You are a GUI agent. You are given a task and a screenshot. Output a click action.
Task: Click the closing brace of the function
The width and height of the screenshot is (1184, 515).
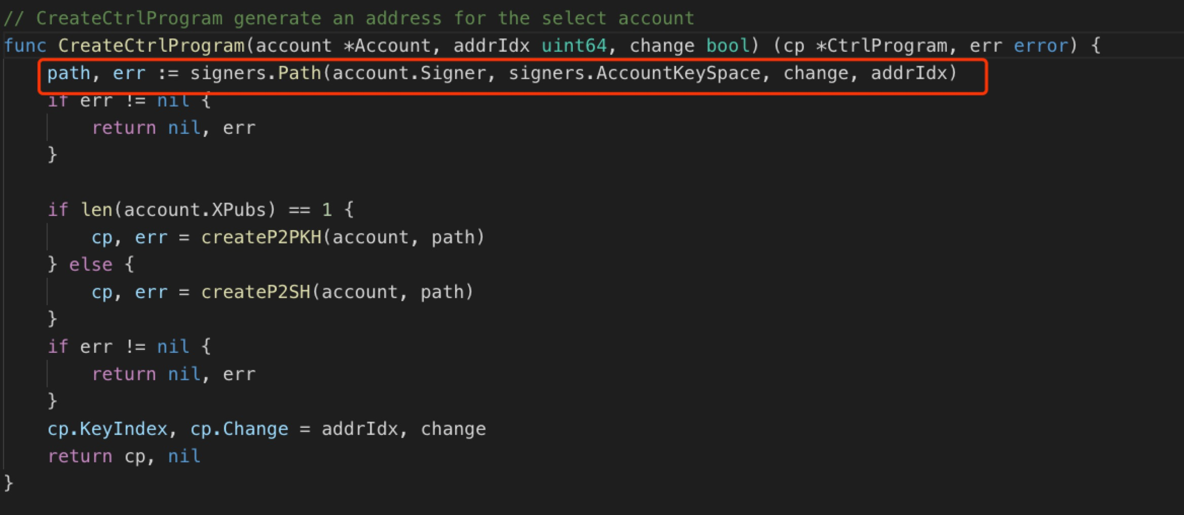(8, 483)
